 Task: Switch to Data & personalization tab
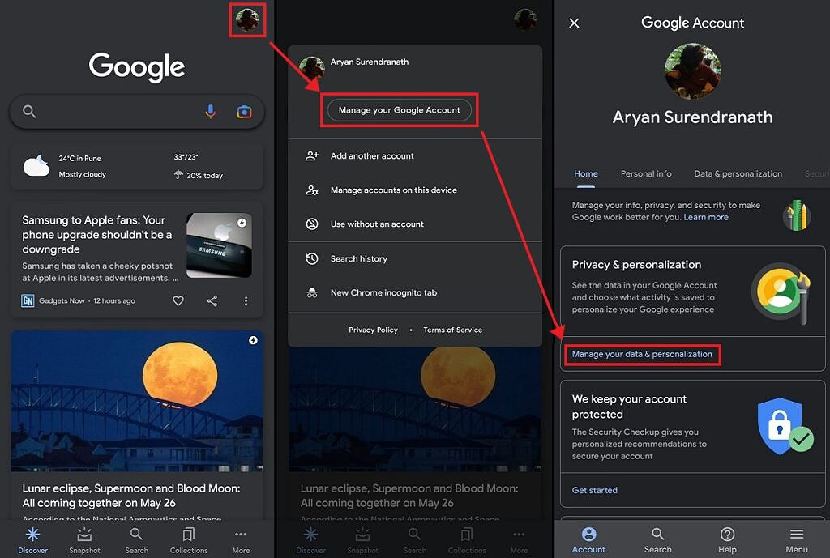[x=738, y=173]
